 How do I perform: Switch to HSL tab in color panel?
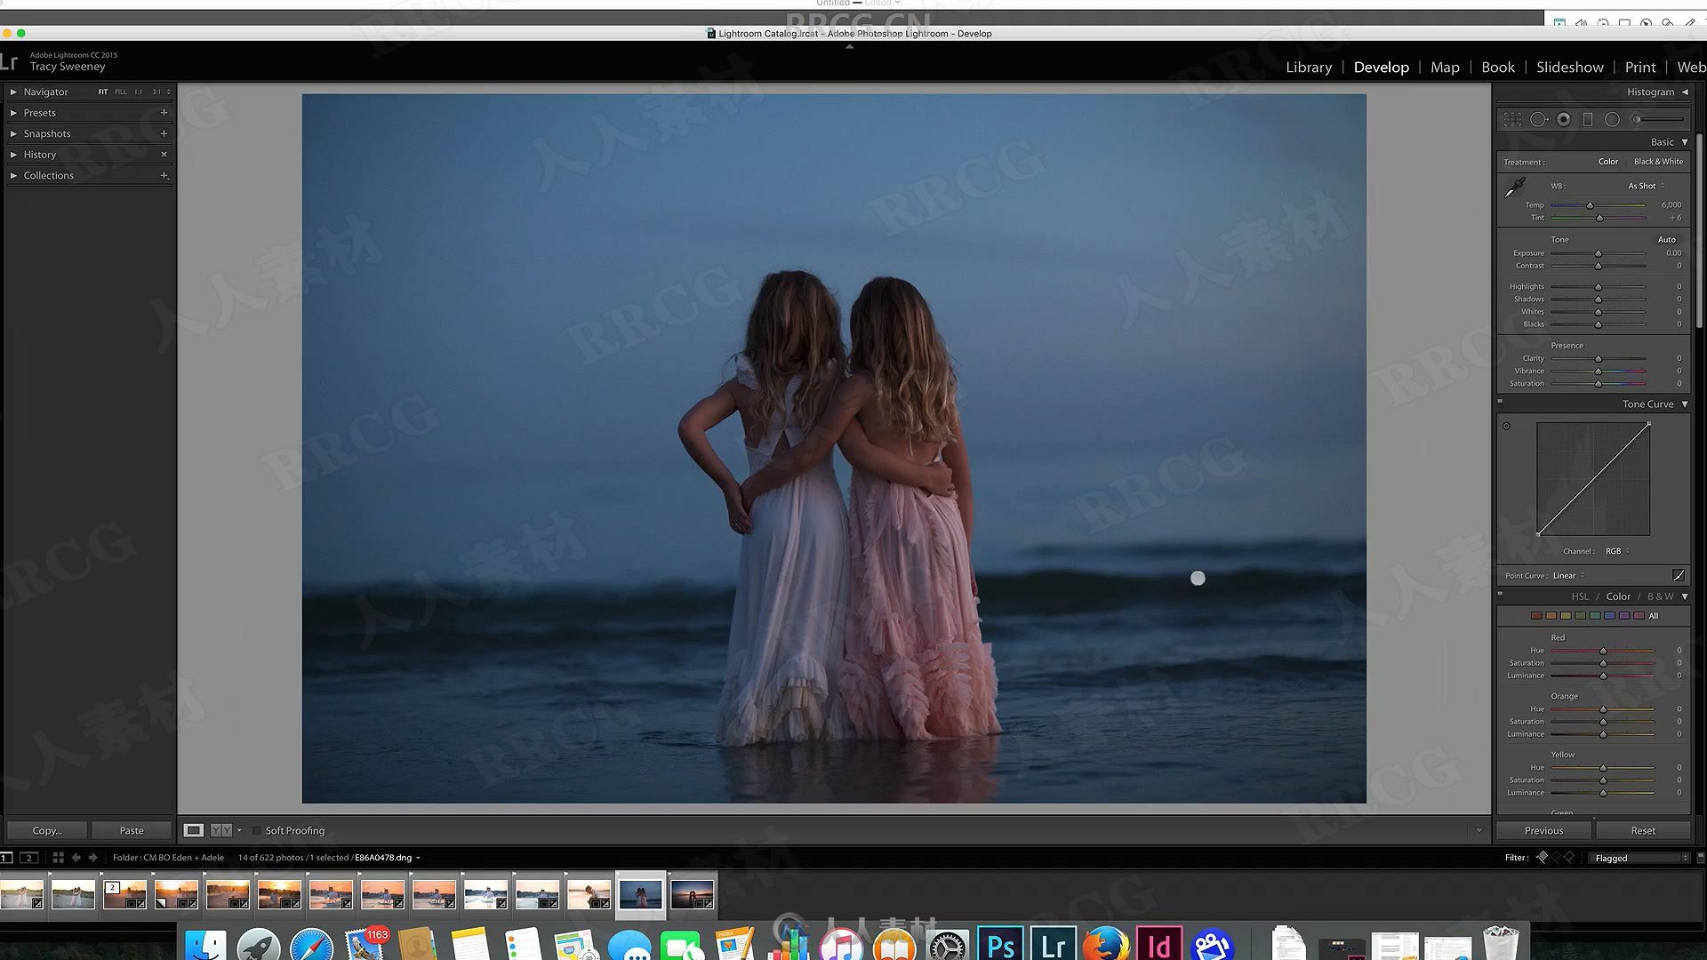[x=1580, y=596]
